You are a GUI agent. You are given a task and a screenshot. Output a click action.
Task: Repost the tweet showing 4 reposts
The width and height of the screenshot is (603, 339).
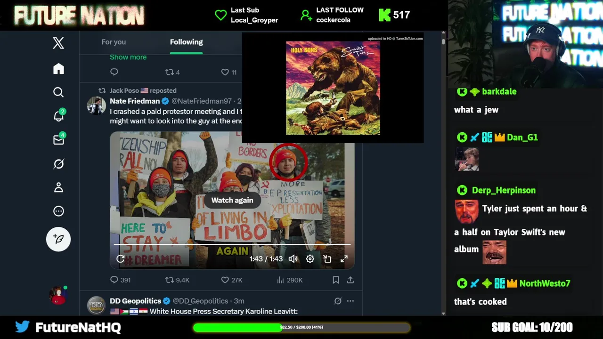tap(172, 72)
